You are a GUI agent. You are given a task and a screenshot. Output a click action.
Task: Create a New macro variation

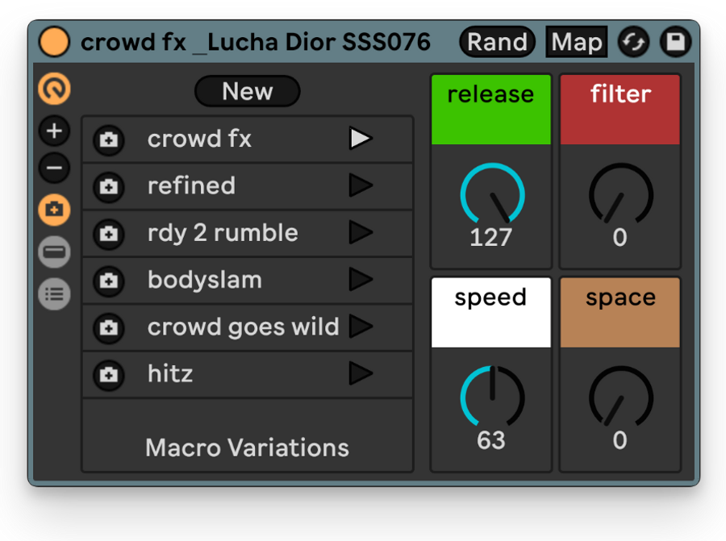(x=248, y=91)
